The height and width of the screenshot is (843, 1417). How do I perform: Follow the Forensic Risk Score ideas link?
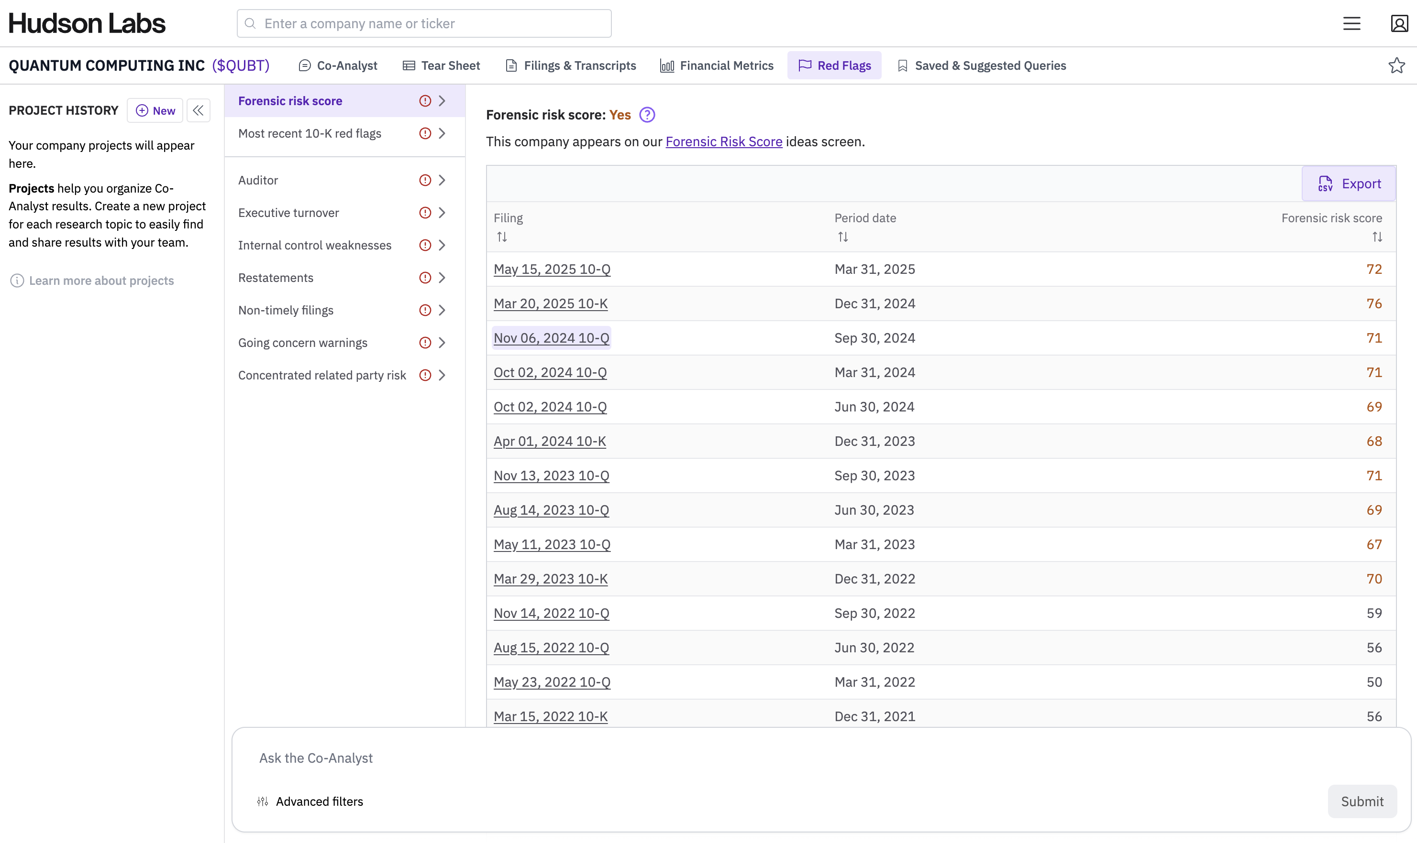click(723, 141)
